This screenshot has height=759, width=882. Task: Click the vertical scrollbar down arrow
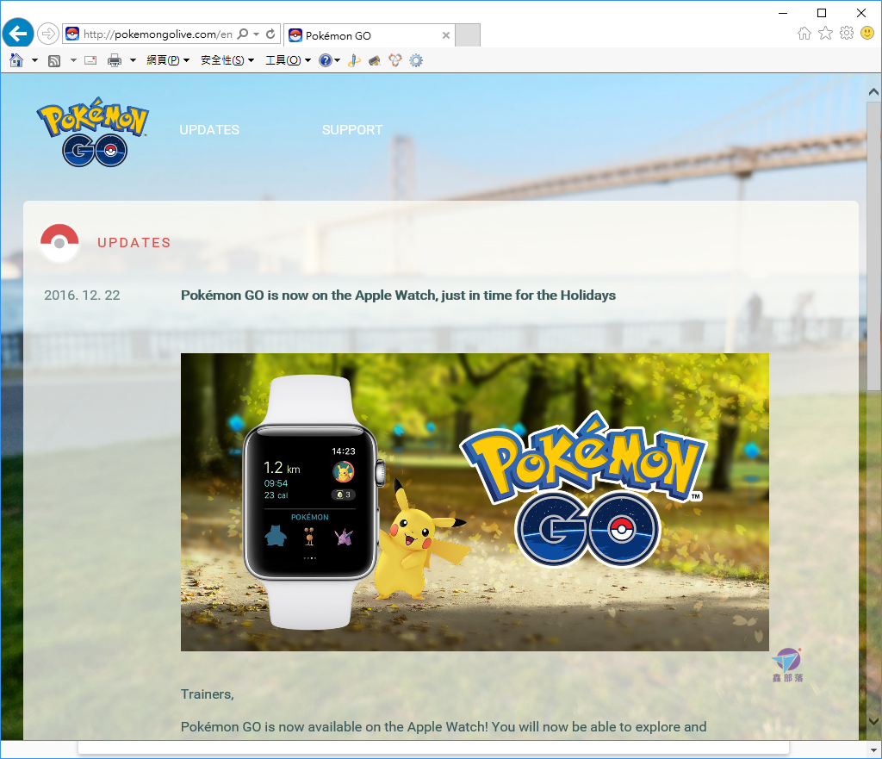tap(873, 721)
